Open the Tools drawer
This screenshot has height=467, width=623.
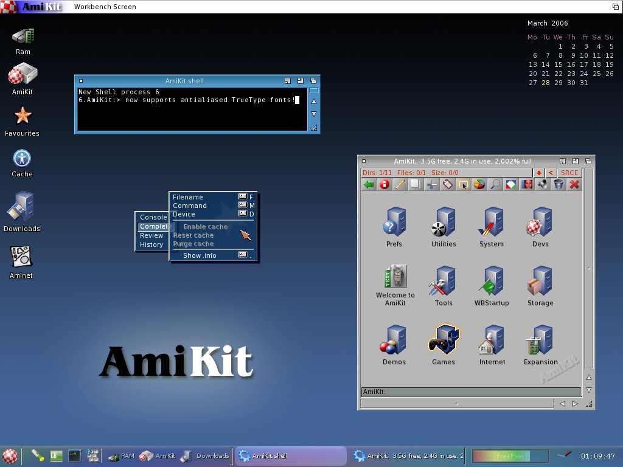pyautogui.click(x=444, y=286)
